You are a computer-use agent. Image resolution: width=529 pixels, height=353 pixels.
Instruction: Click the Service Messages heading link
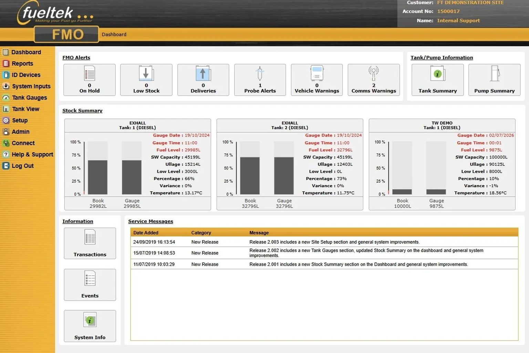(x=151, y=221)
